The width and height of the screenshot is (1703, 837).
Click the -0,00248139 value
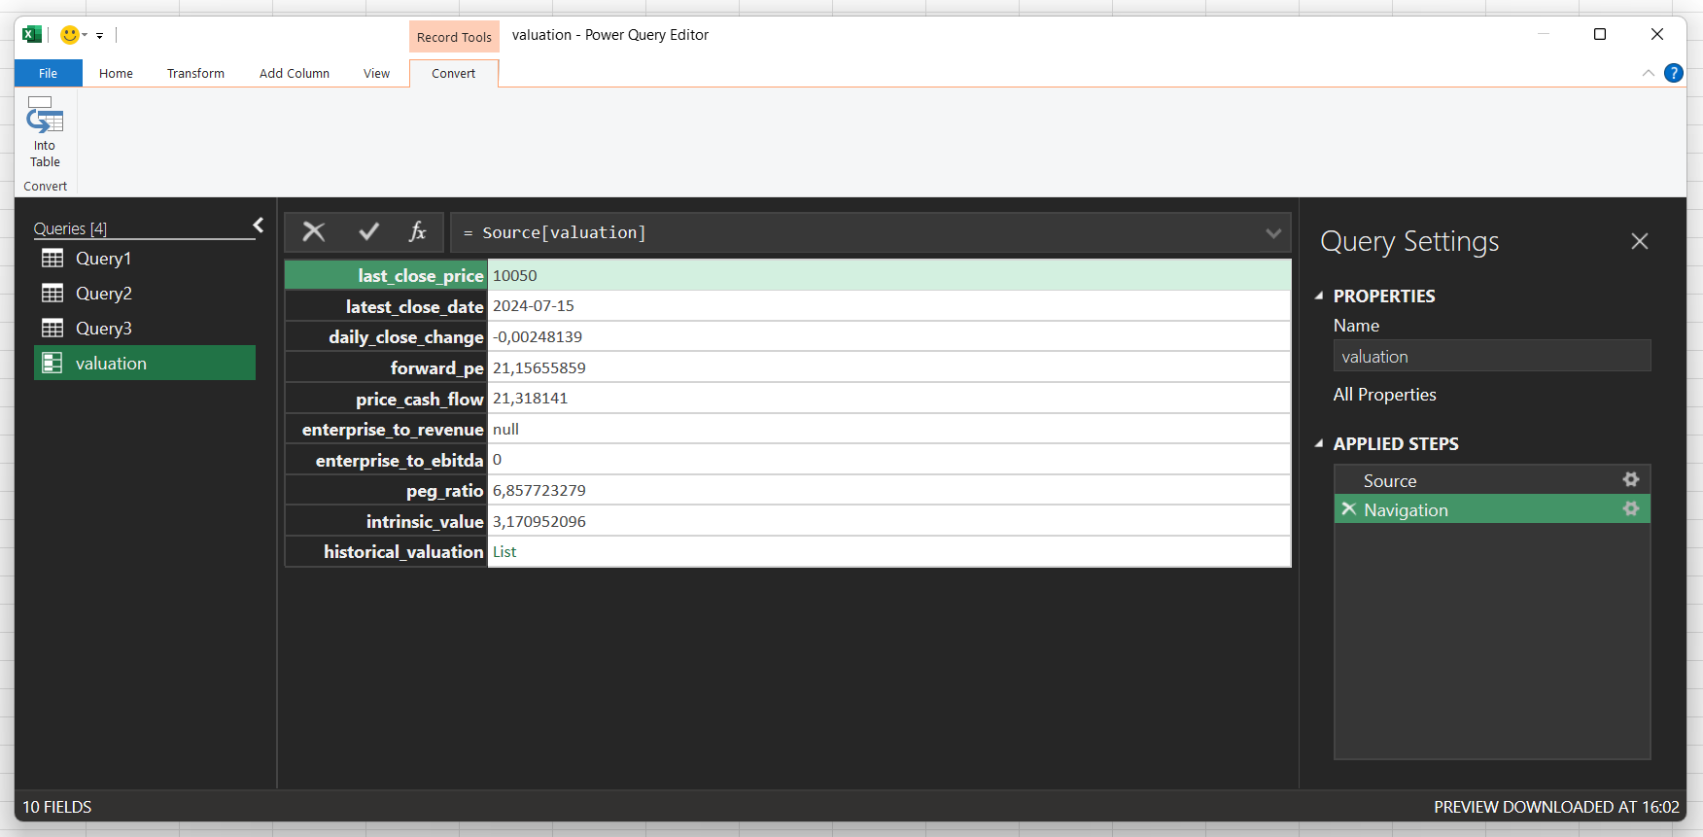click(x=538, y=337)
